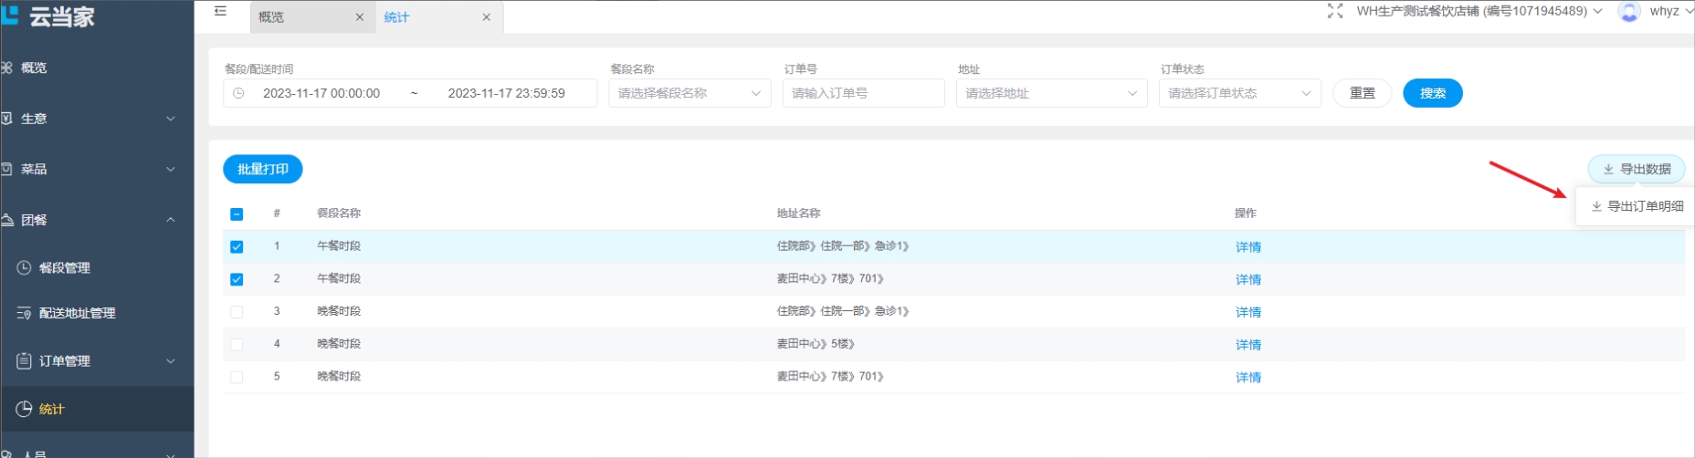Open 配送地址管理 in the sidebar
The width and height of the screenshot is (1695, 458).
pyautogui.click(x=77, y=313)
